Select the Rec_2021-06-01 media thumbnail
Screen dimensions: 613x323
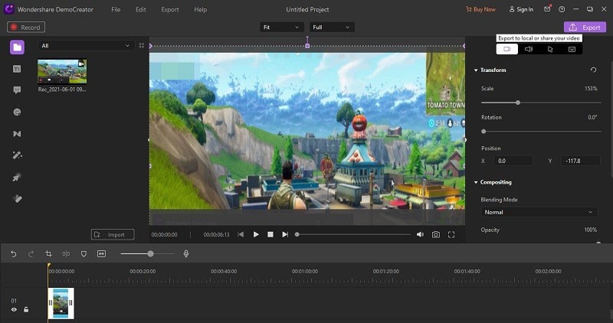click(x=62, y=71)
